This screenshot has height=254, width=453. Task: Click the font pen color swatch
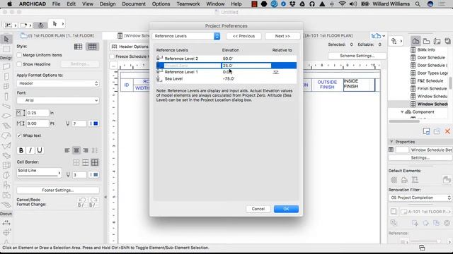pos(94,123)
